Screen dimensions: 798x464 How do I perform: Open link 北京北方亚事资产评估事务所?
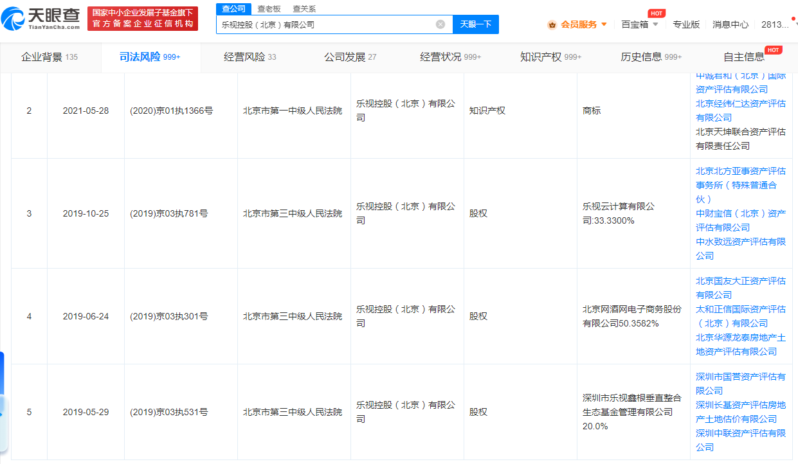click(741, 185)
